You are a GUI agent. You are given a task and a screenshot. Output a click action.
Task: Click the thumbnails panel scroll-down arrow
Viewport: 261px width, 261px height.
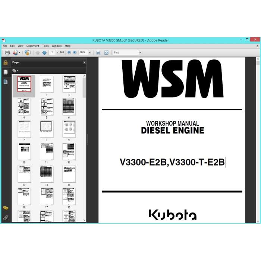[x=84, y=220]
